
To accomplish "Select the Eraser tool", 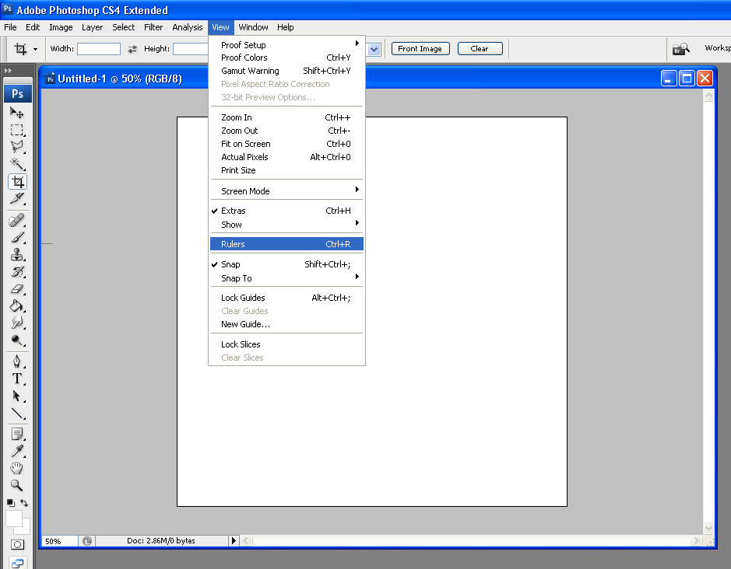I will click(x=17, y=289).
